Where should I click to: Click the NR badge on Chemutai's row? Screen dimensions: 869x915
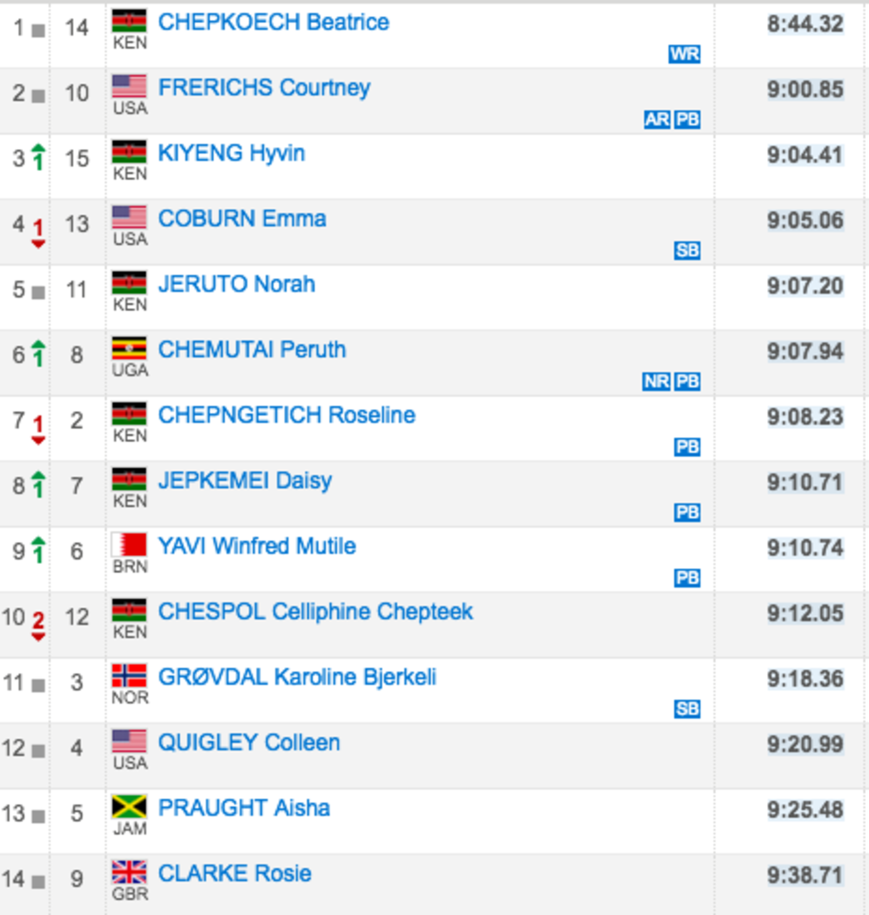pyautogui.click(x=656, y=381)
